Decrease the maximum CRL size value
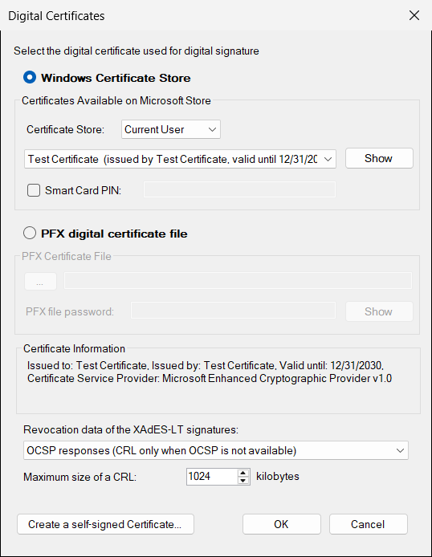This screenshot has width=432, height=557. [x=243, y=481]
